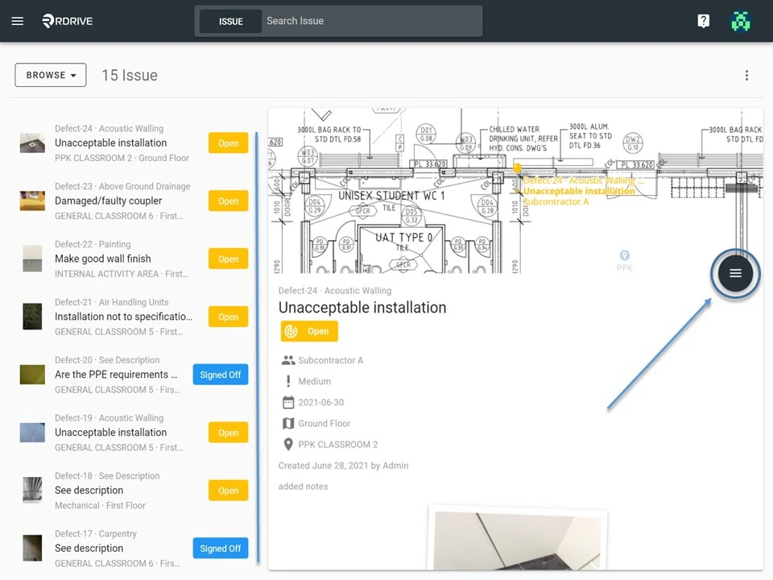Click the Open badge for Defect-21

(228, 317)
